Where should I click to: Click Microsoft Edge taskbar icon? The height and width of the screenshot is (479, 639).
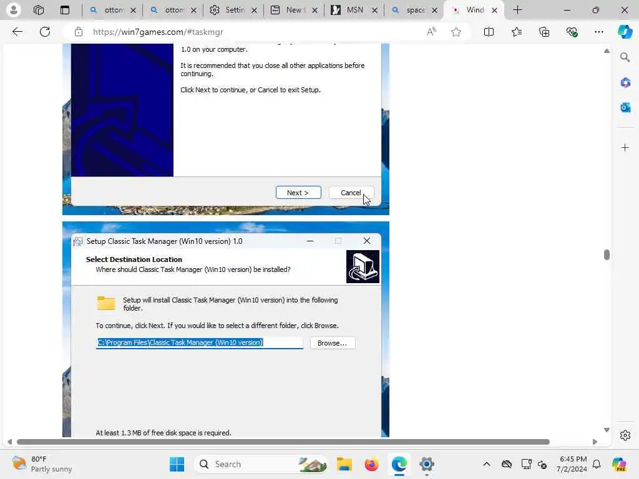click(x=399, y=464)
